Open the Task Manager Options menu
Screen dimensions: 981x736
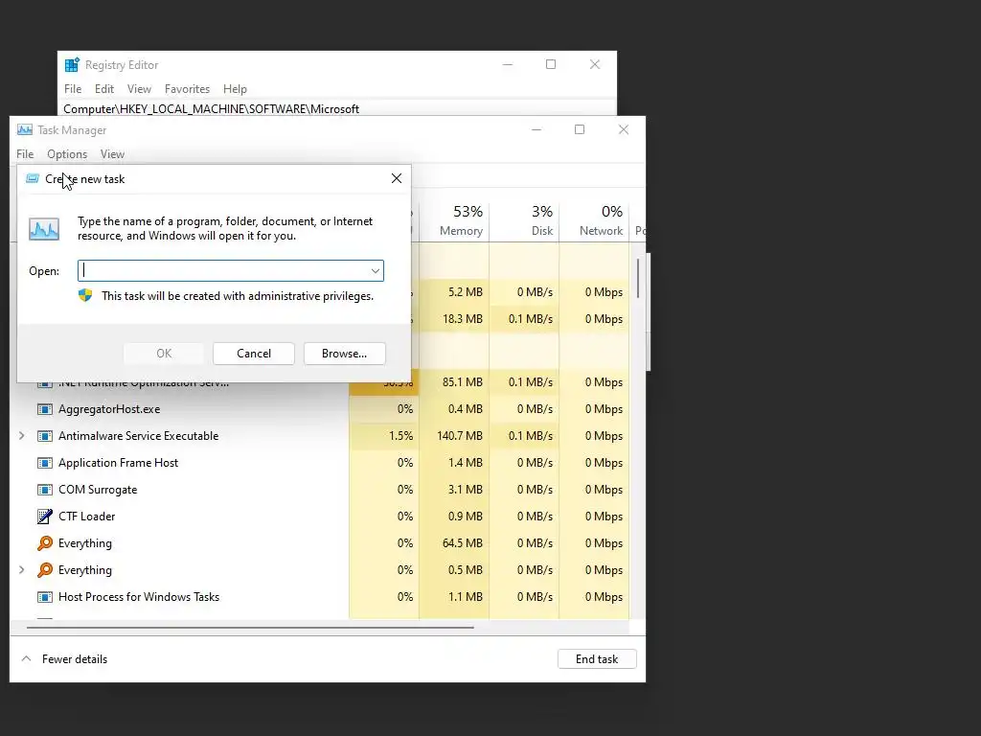(67, 154)
